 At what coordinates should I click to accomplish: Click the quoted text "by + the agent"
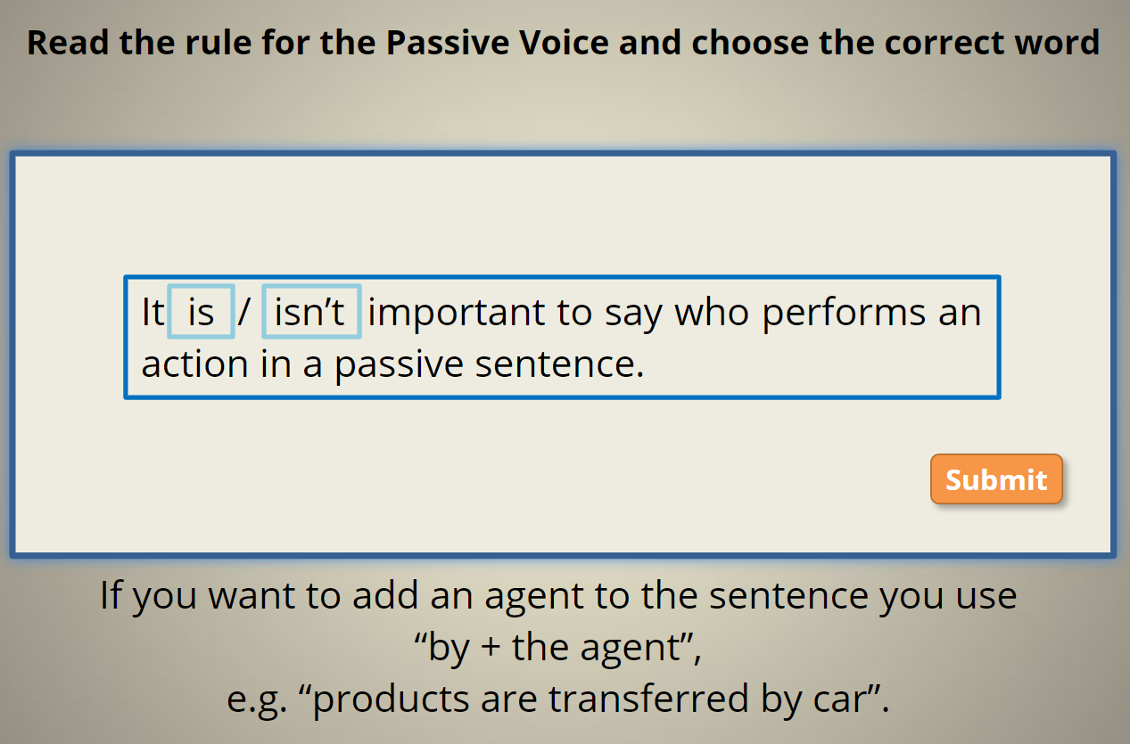pyautogui.click(x=558, y=647)
